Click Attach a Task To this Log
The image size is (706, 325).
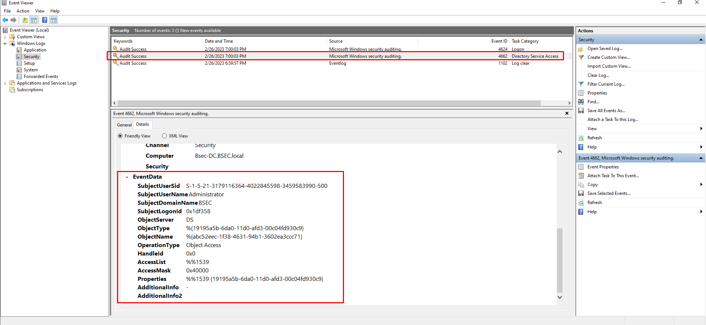pyautogui.click(x=613, y=119)
